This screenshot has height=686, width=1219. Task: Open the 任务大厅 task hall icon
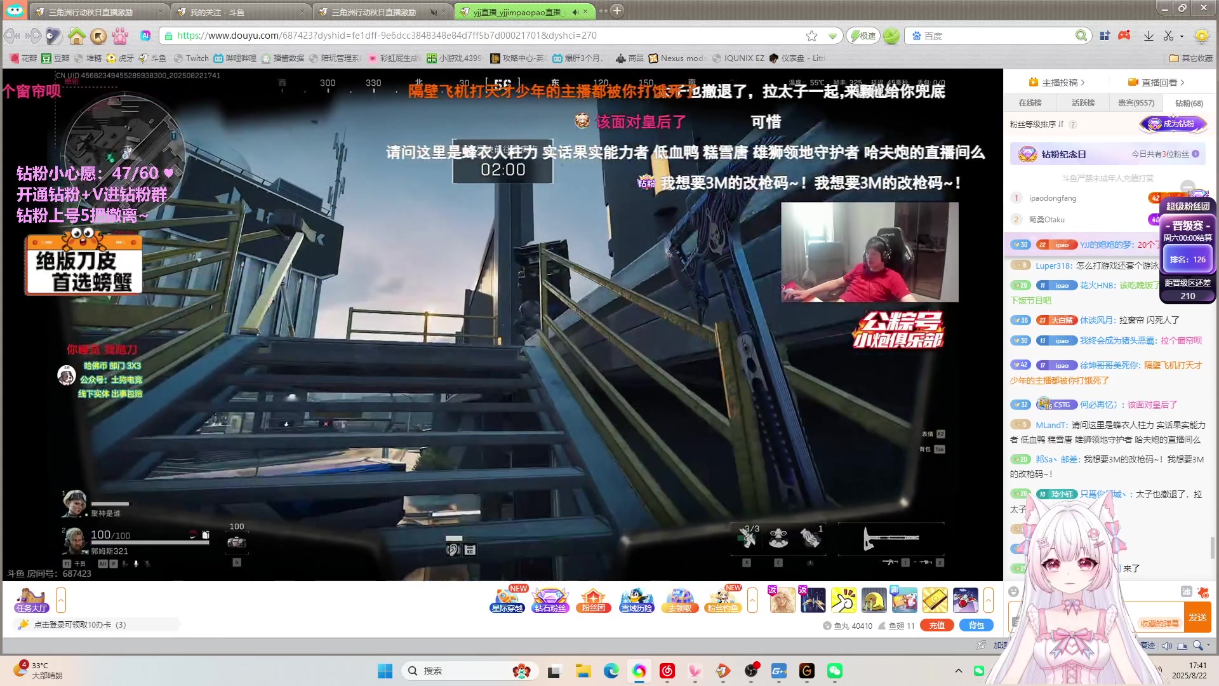pos(32,600)
